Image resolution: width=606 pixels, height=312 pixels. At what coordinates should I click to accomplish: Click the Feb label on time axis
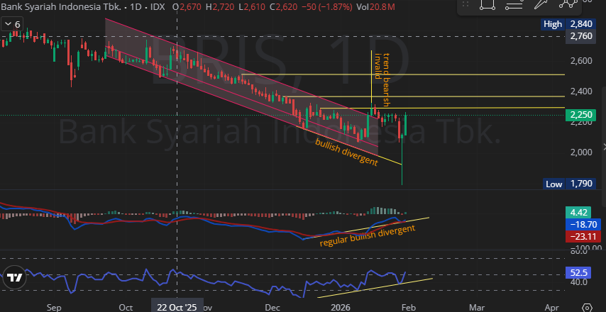[408, 307]
